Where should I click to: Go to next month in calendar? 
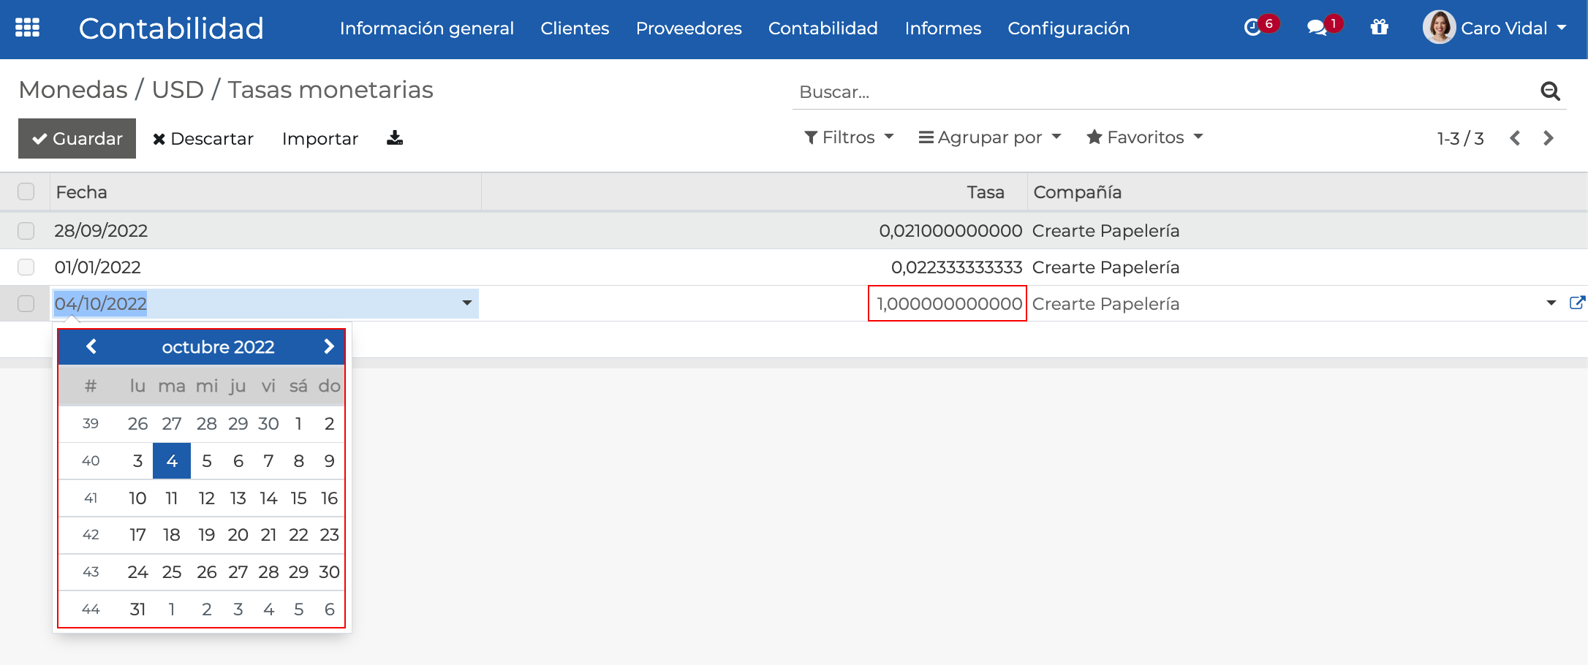[328, 346]
